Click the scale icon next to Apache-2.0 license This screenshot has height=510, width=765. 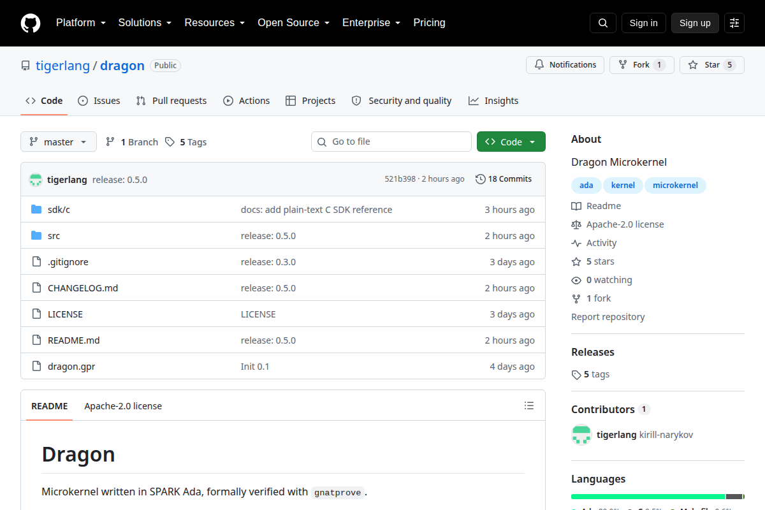point(576,224)
